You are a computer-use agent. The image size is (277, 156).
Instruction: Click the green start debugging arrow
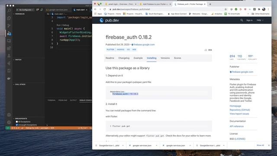coord(17,10)
